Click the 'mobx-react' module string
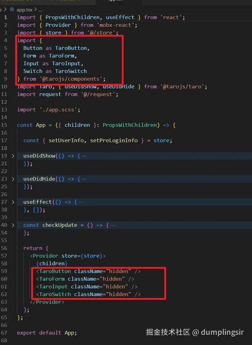 (116, 25)
